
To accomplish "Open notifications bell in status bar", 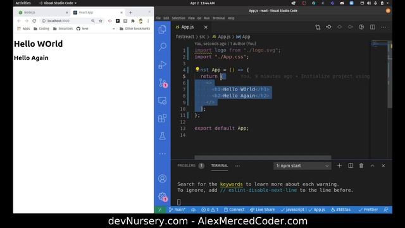I will pos(386,210).
